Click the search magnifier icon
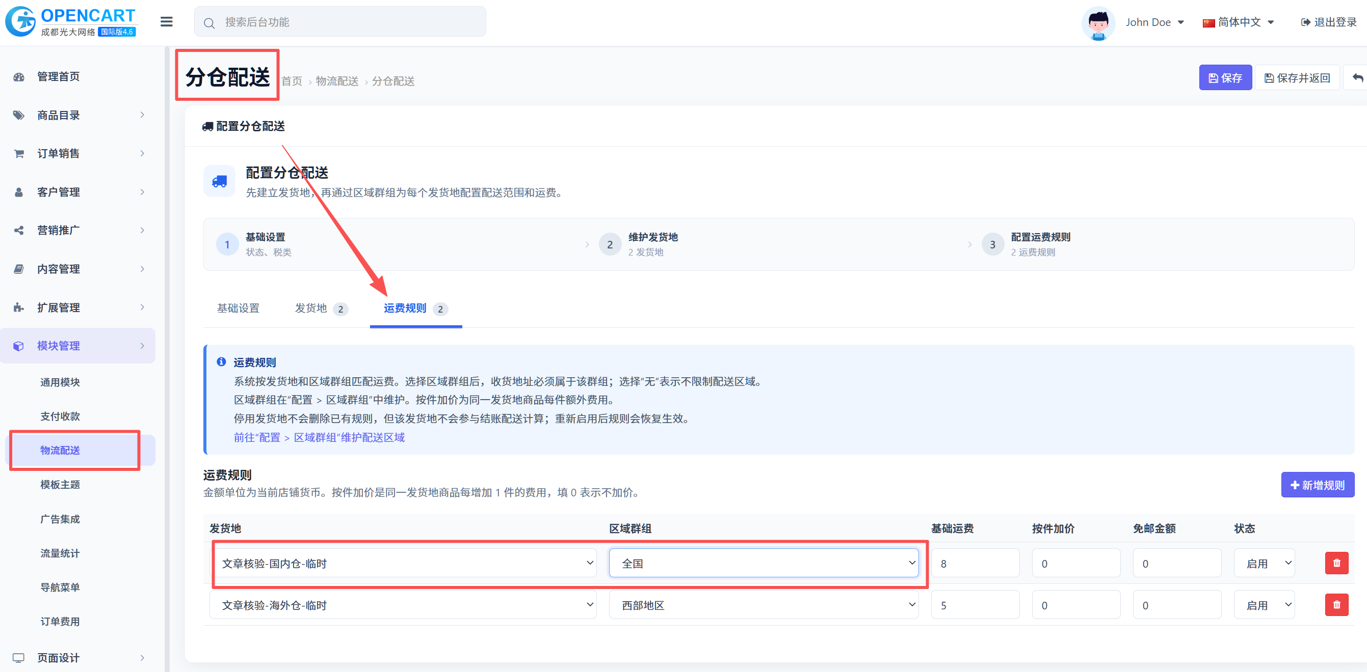The width and height of the screenshot is (1367, 672). tap(209, 23)
